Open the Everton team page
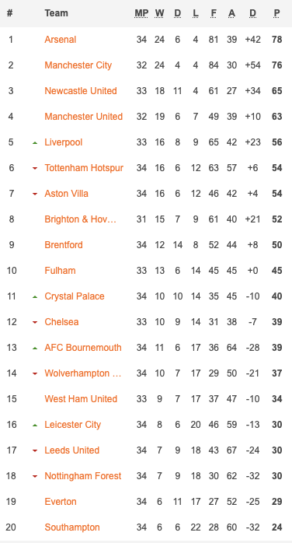The width and height of the screenshot is (292, 543). point(61,502)
